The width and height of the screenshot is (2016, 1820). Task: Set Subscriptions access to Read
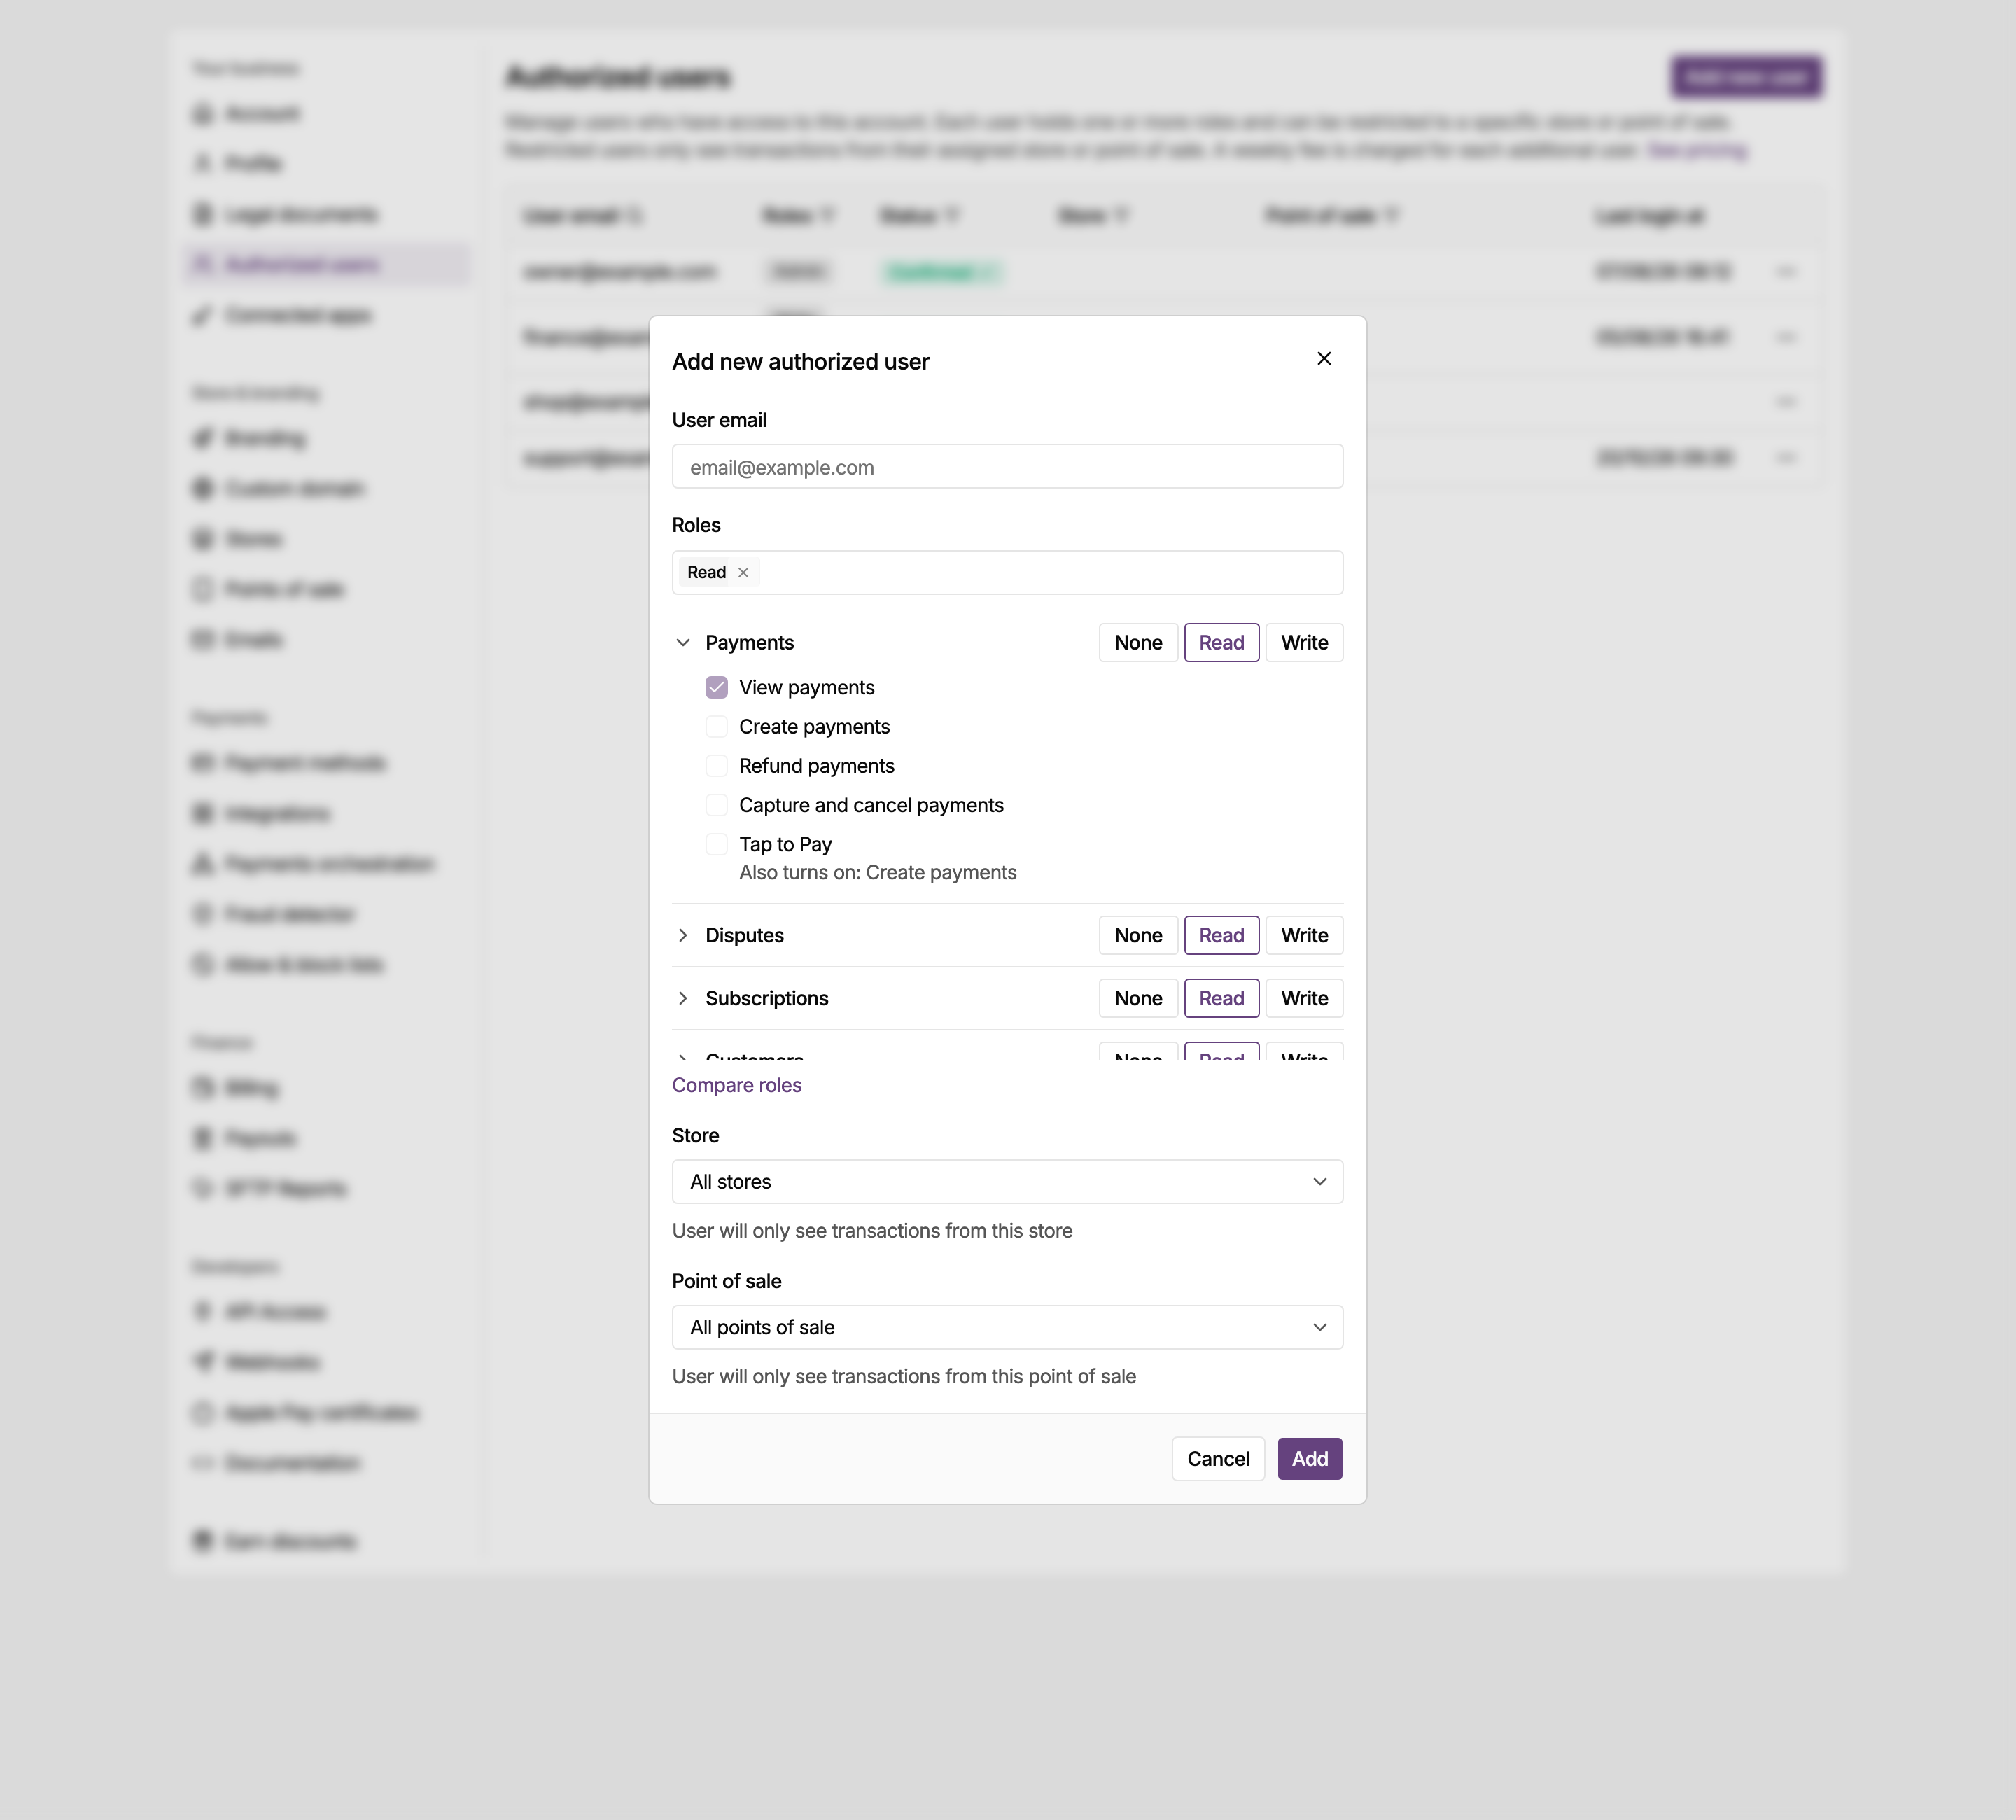[1221, 998]
